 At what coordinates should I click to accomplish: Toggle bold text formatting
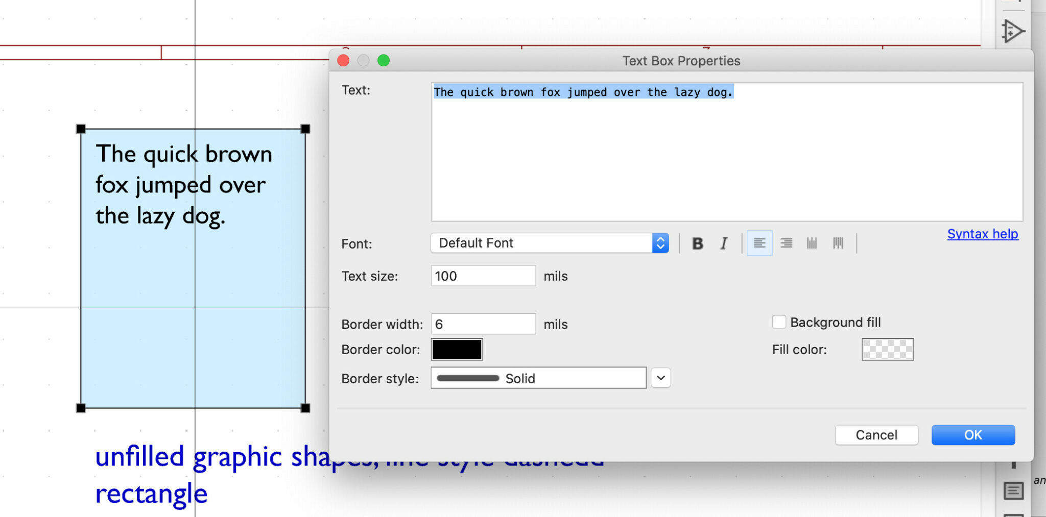click(x=697, y=243)
